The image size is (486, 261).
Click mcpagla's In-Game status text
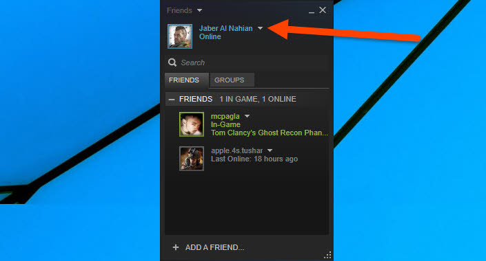coord(225,124)
